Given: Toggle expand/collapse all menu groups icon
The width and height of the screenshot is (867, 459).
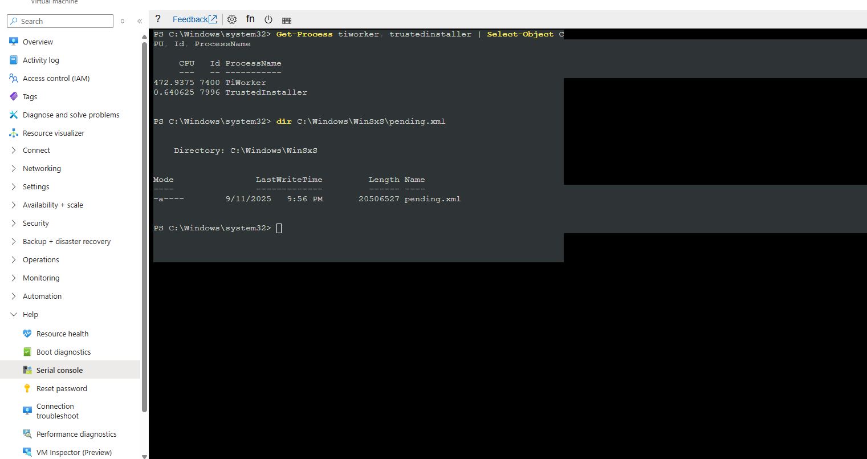Looking at the screenshot, I should pyautogui.click(x=123, y=21).
